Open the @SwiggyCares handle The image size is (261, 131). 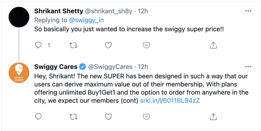pos(110,67)
